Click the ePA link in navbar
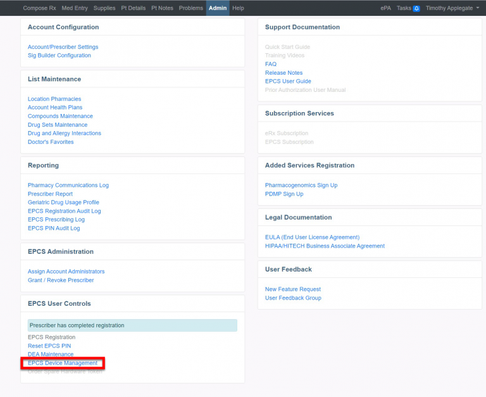486x397 pixels. pos(385,8)
